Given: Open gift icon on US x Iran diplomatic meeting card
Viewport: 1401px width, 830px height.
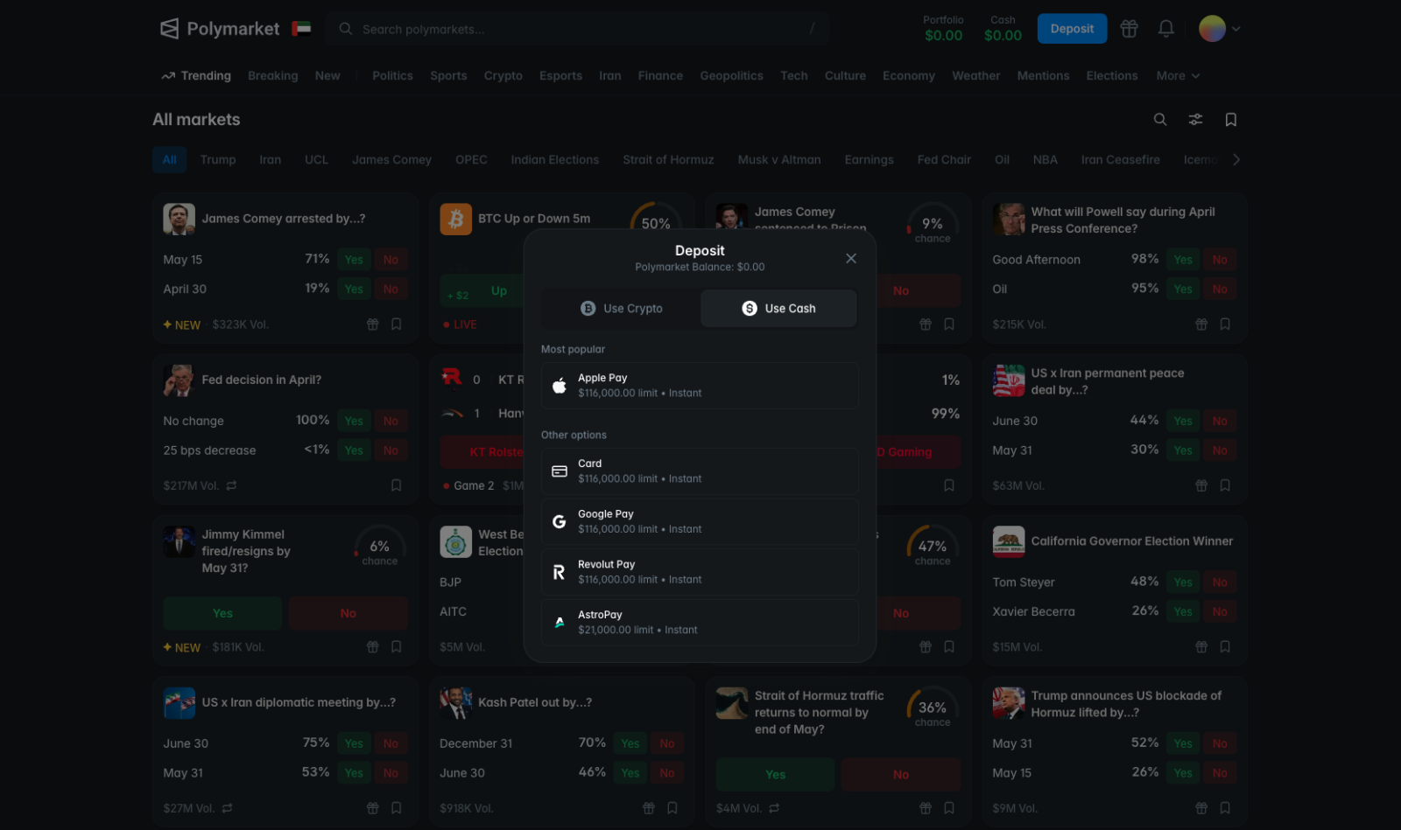Looking at the screenshot, I should (x=373, y=808).
